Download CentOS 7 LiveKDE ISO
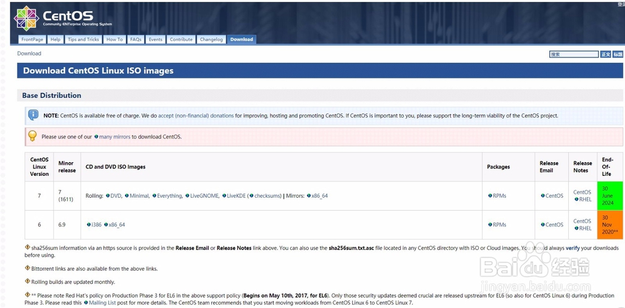Screen dimensions: 625x308 tap(236, 196)
